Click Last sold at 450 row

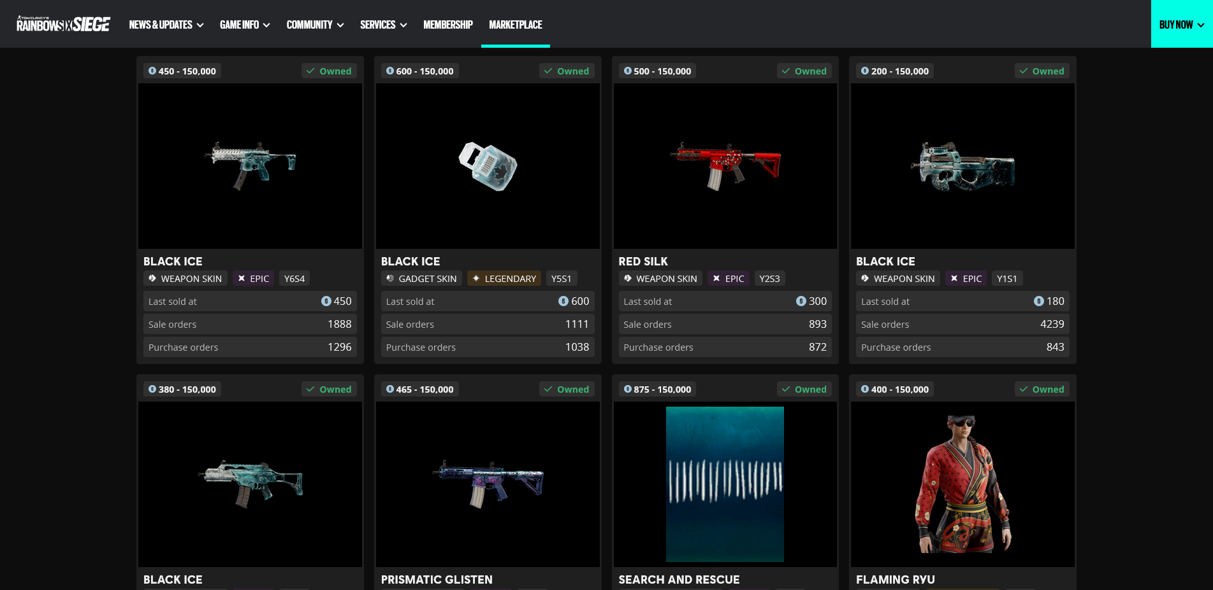(250, 301)
